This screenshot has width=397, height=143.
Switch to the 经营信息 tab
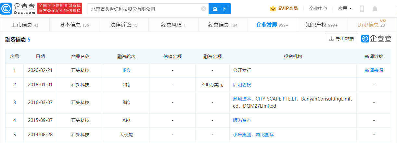coord(223,25)
